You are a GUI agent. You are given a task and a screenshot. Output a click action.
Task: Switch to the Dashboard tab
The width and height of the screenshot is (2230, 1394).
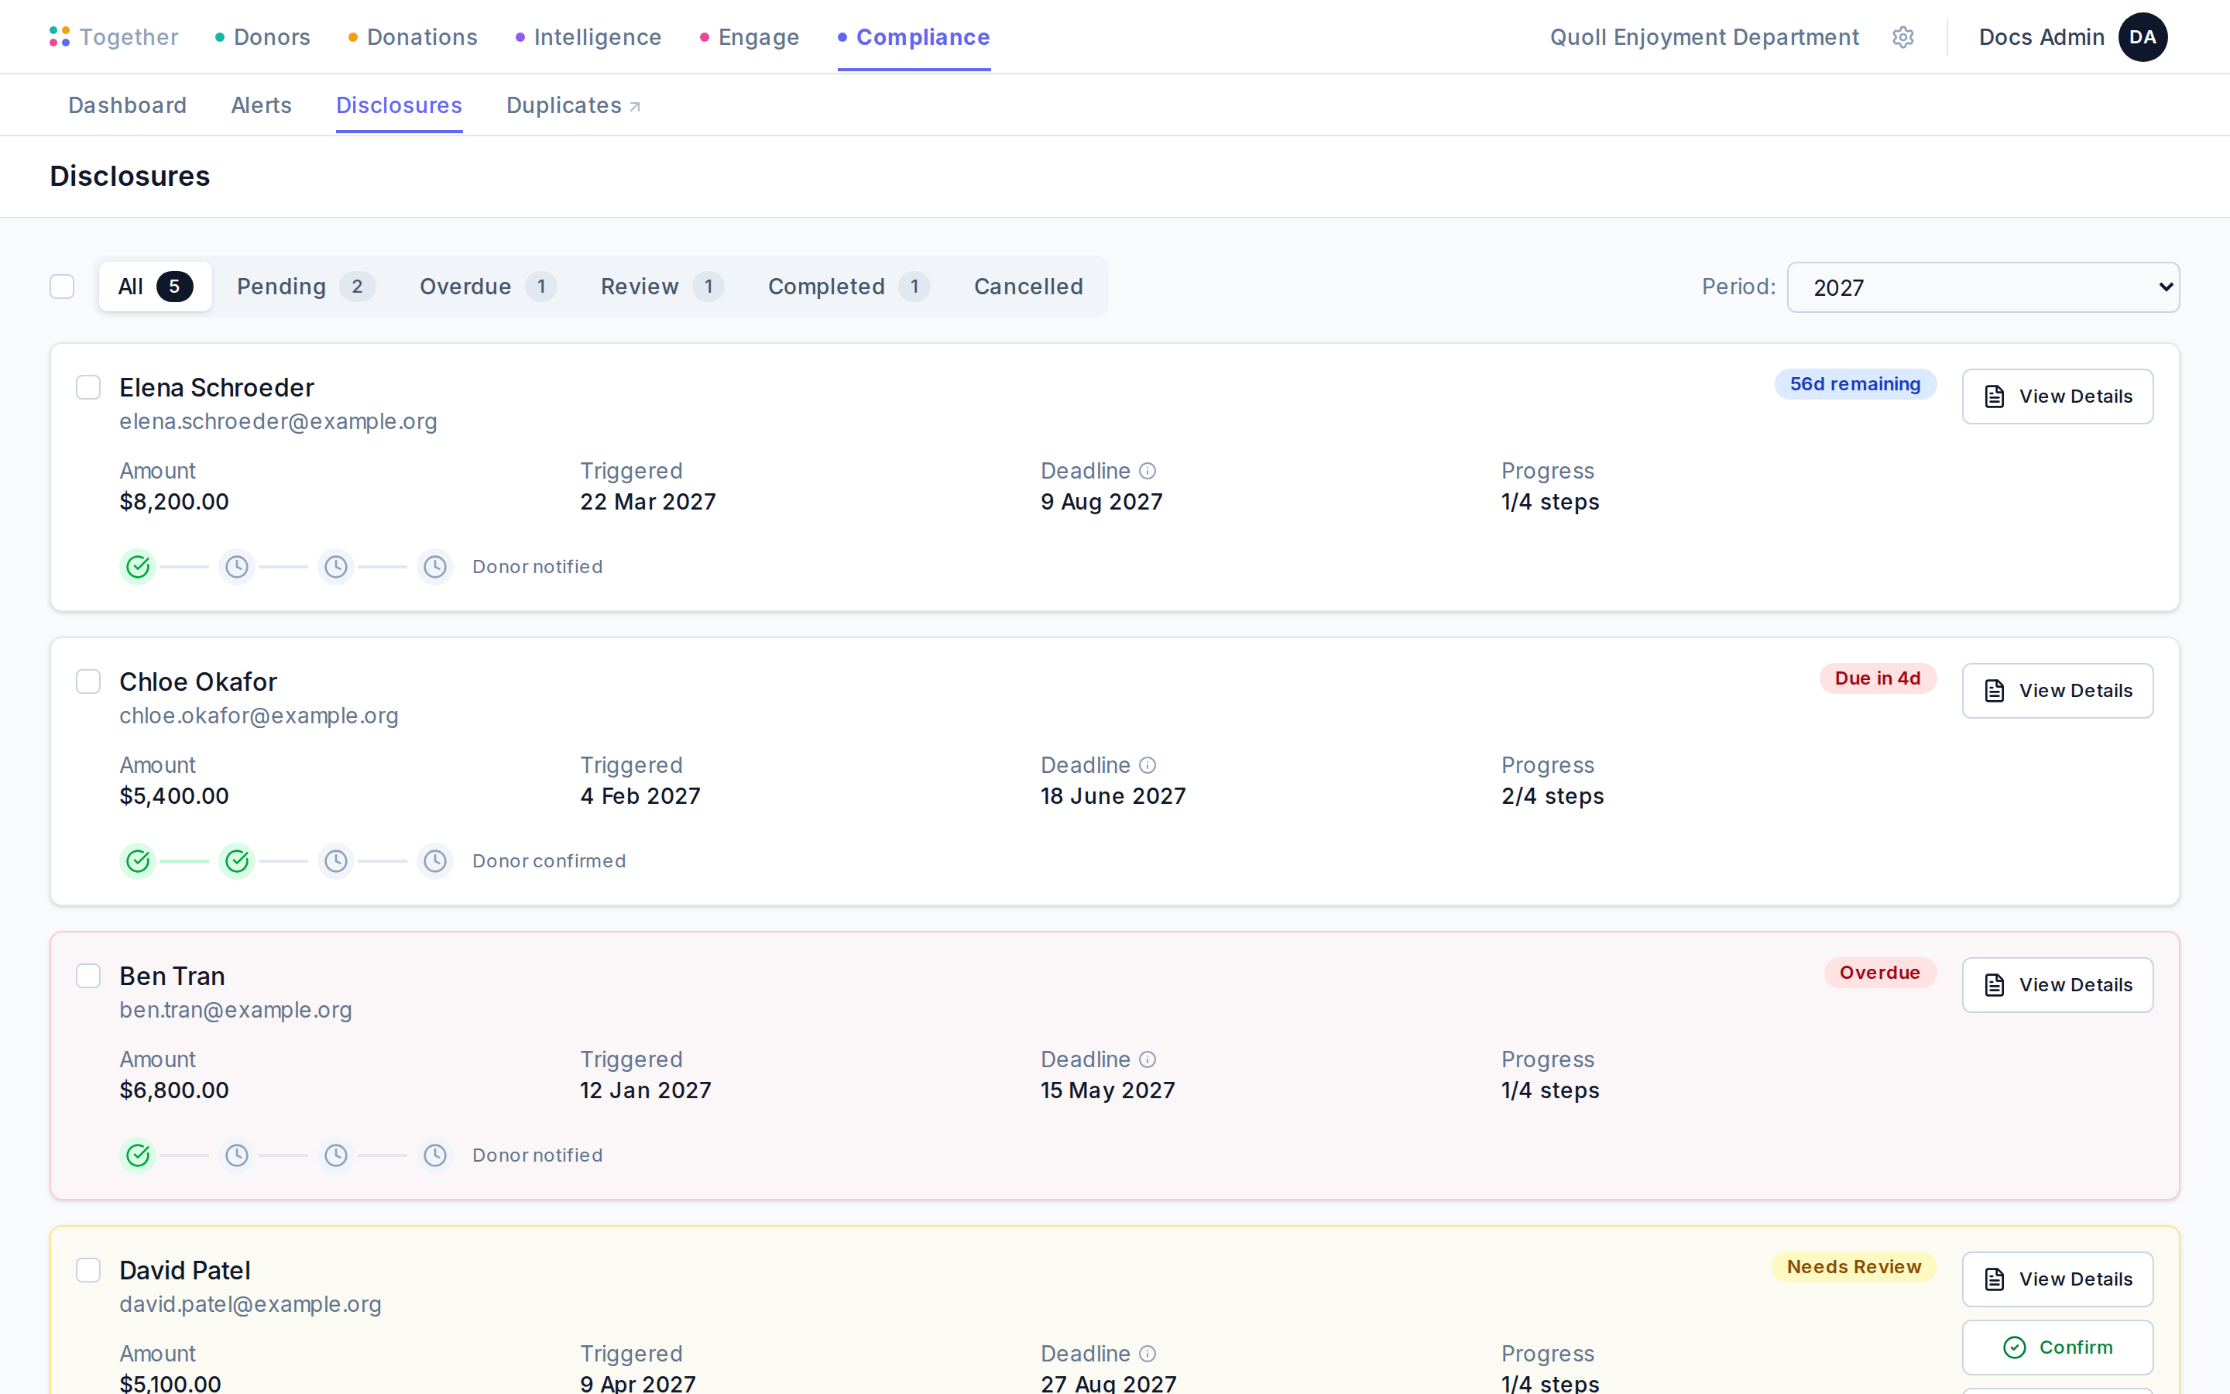click(127, 105)
